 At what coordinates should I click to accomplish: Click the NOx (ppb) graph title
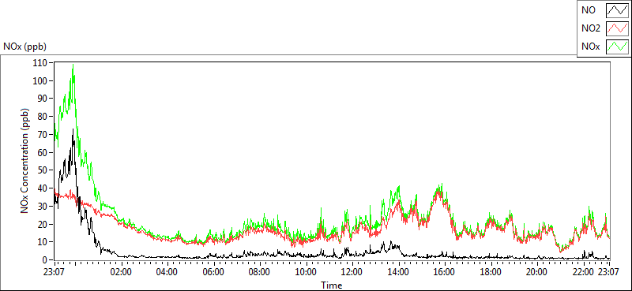[24, 47]
